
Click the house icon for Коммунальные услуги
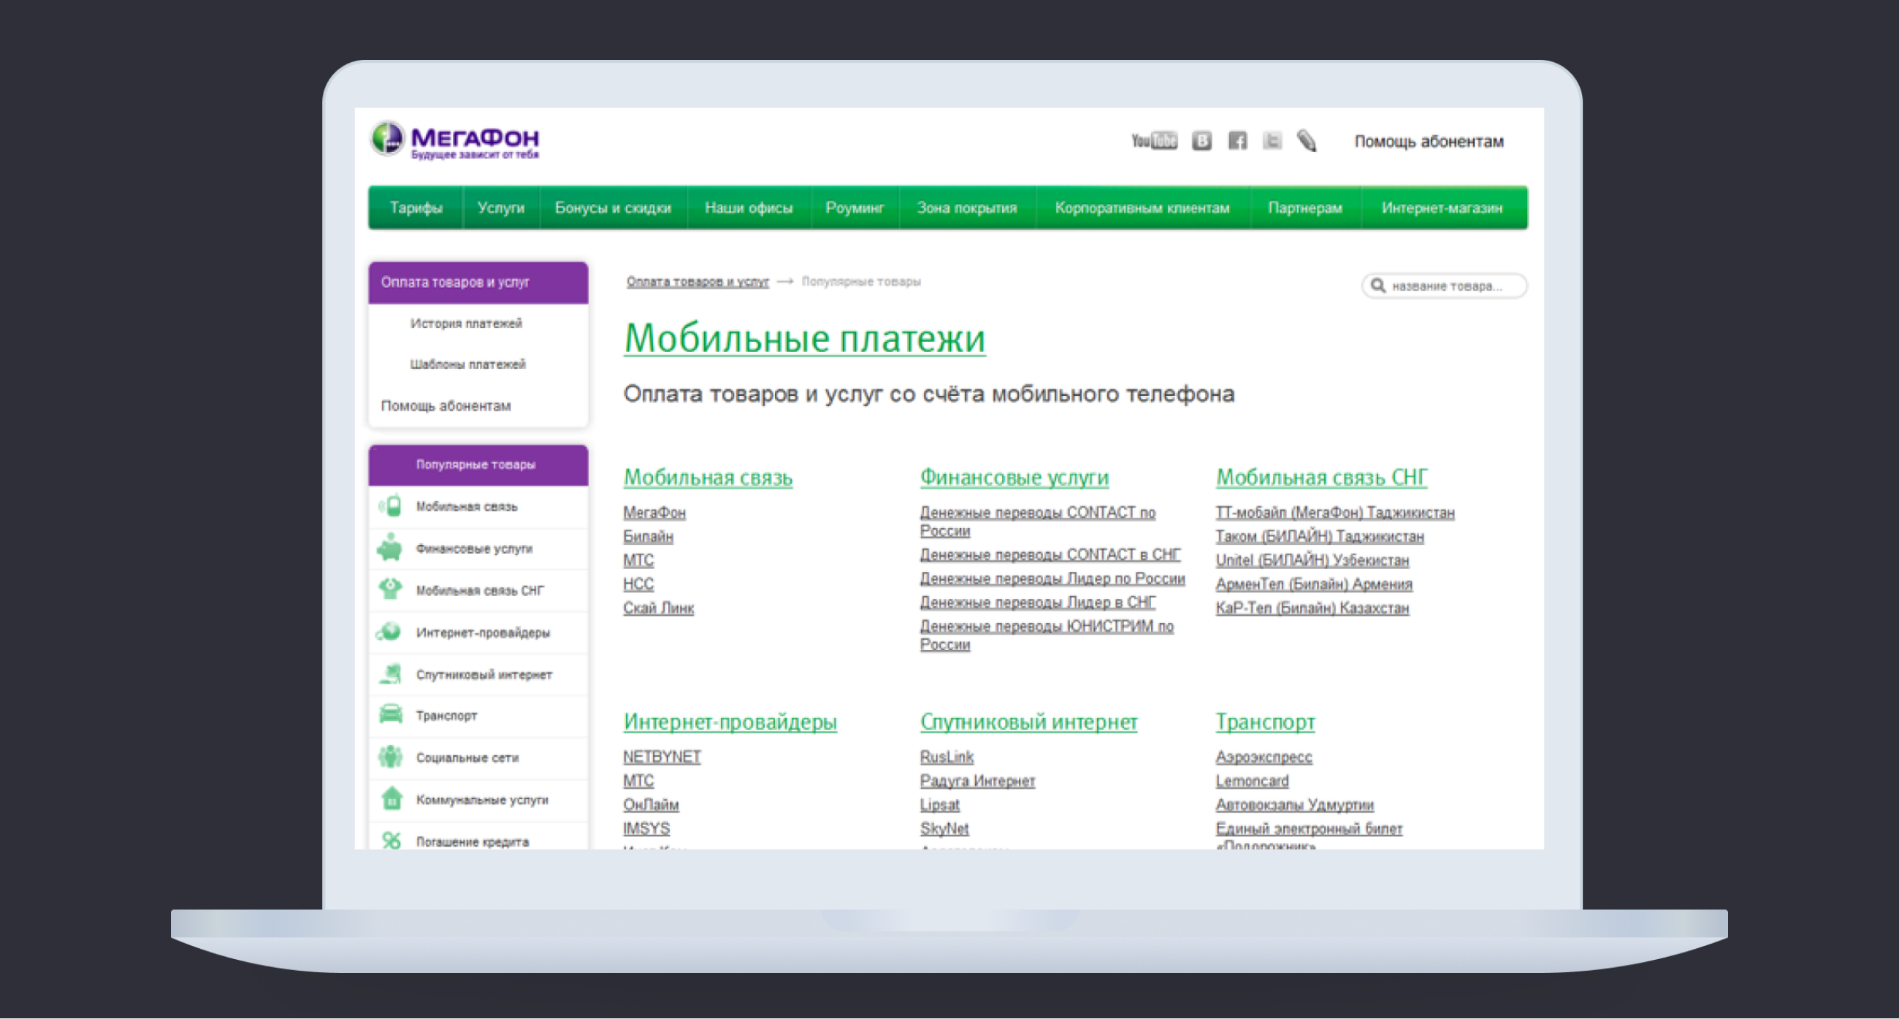391,798
